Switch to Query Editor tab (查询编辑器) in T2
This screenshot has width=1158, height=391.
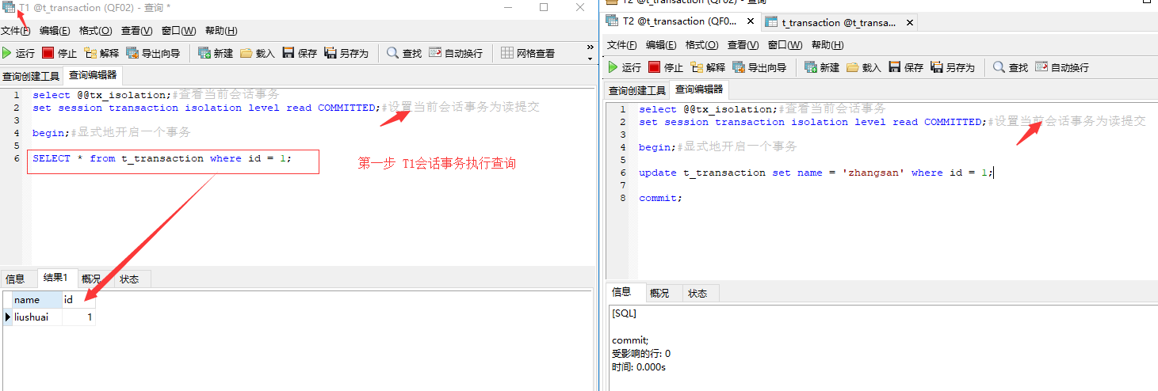(699, 89)
